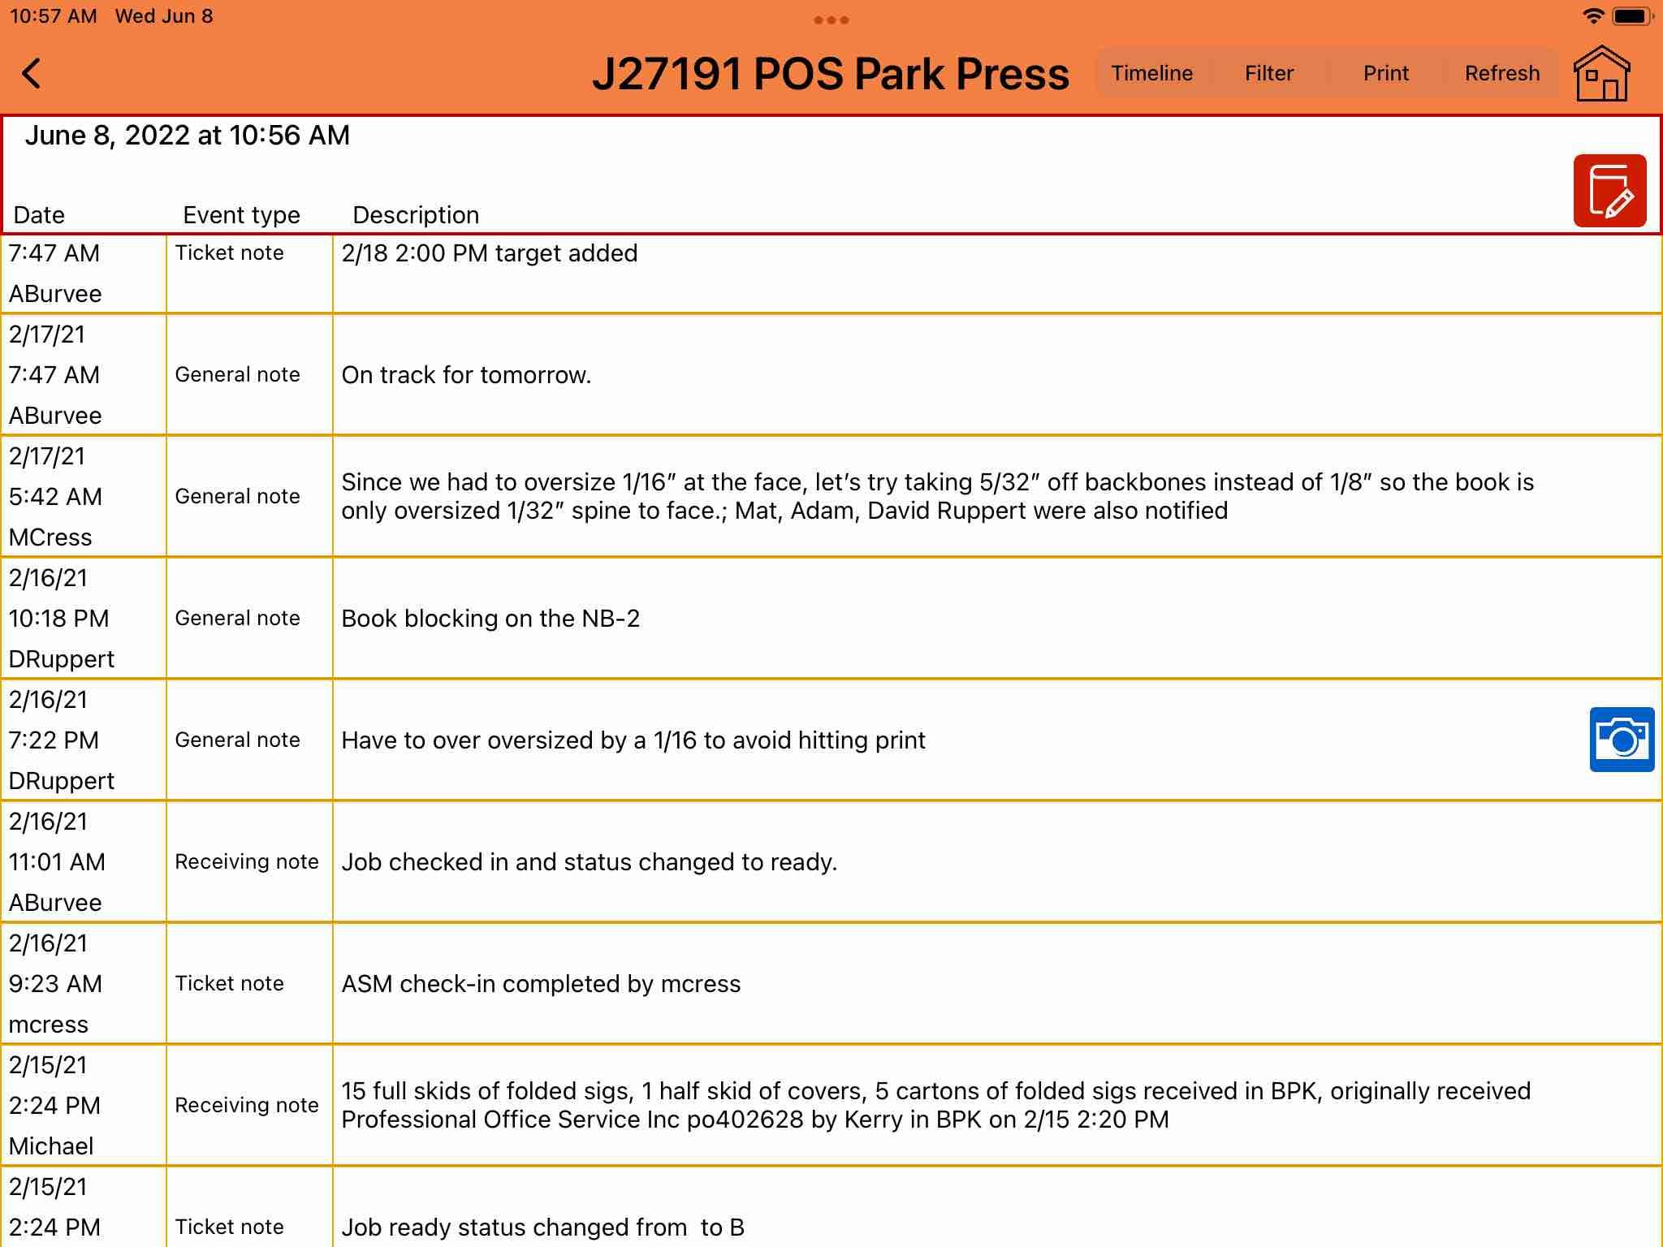Select 'Job checked in and status changed' row
The height and width of the screenshot is (1247, 1663).
(589, 862)
